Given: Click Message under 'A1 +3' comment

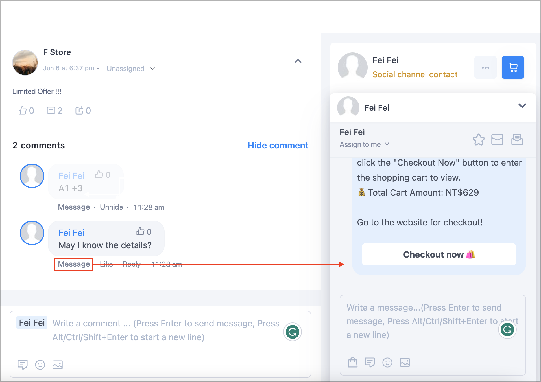Looking at the screenshot, I should pyautogui.click(x=74, y=207).
